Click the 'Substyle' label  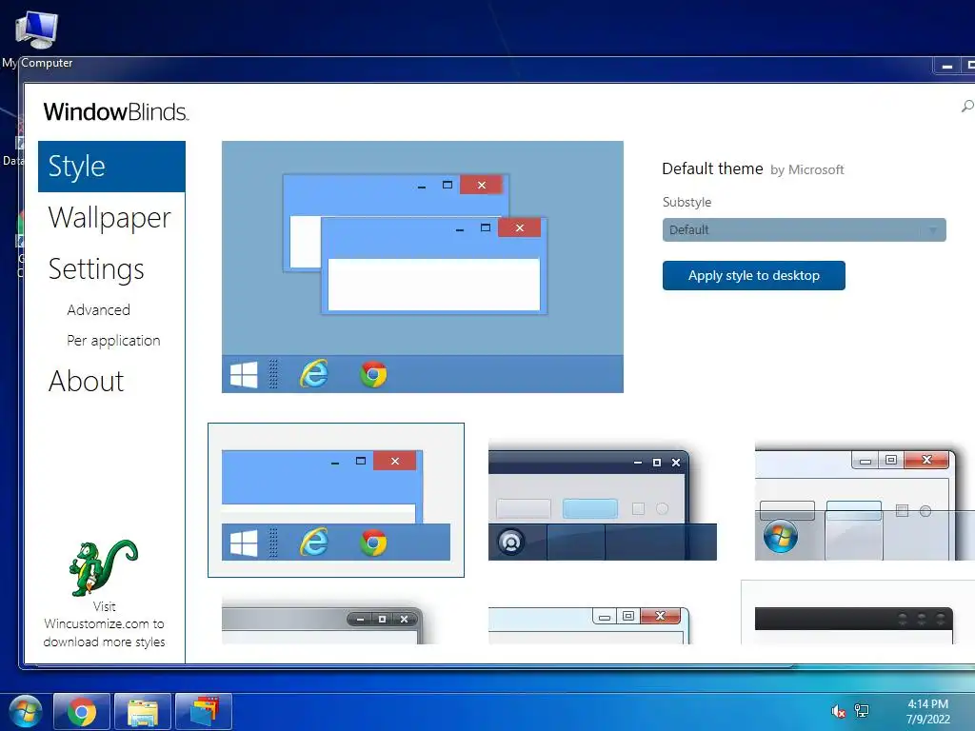click(686, 202)
